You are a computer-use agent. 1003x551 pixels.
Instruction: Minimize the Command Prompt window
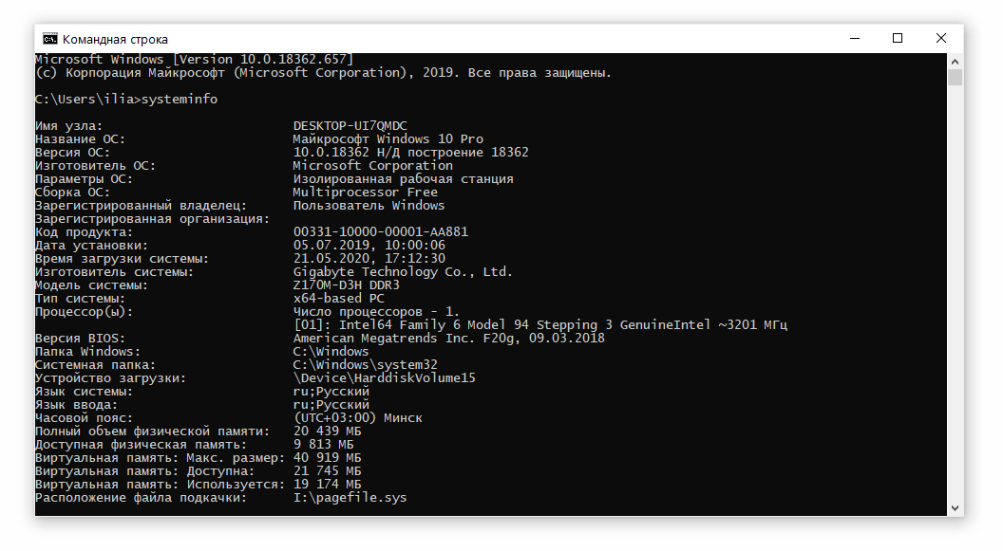[855, 39]
